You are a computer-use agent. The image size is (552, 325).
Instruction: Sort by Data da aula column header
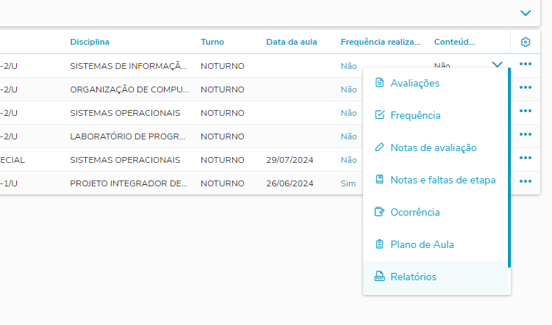[292, 42]
